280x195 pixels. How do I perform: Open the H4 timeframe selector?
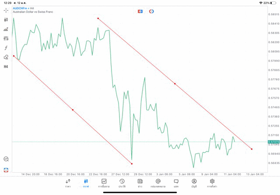[6, 67]
